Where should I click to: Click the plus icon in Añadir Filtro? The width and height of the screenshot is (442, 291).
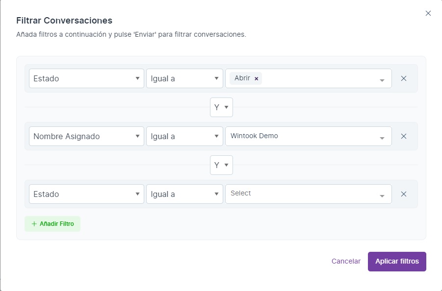34,224
